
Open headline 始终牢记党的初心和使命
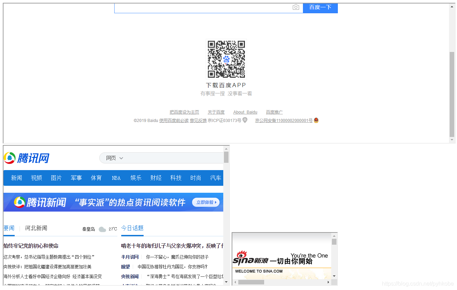click(x=31, y=246)
